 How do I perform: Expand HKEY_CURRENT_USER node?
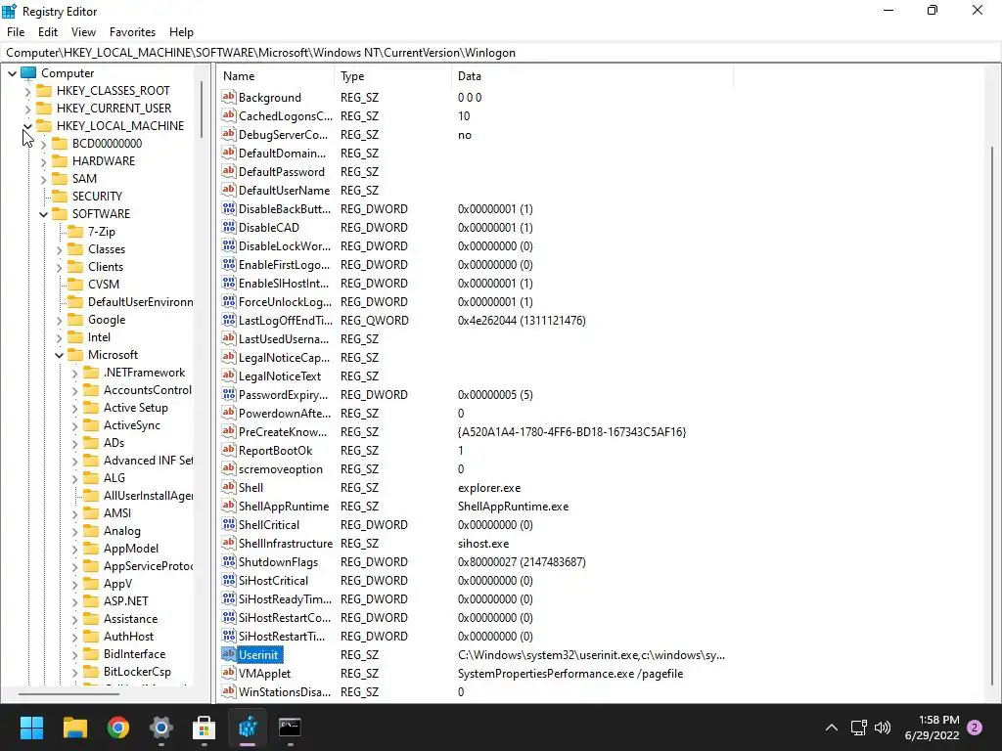(x=27, y=109)
